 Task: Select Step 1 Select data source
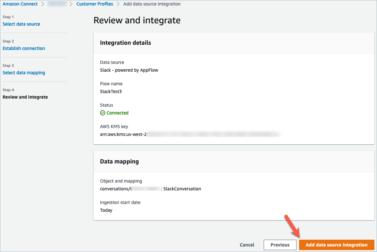coord(21,24)
